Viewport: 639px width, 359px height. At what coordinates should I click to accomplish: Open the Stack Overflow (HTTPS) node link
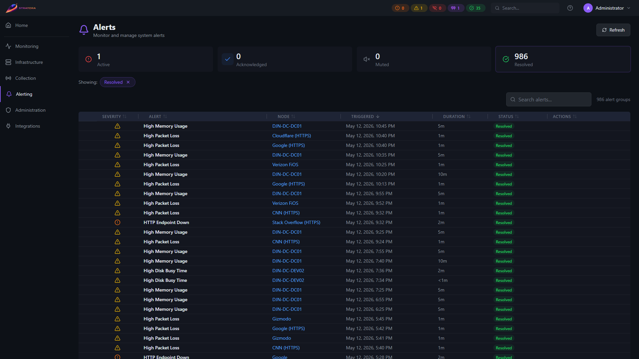(296, 222)
